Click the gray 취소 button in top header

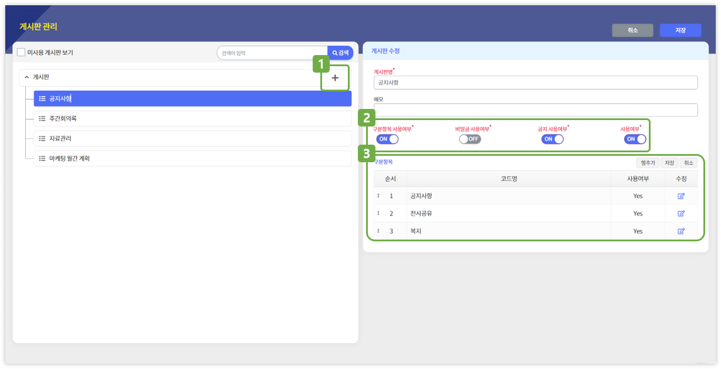[x=632, y=30]
